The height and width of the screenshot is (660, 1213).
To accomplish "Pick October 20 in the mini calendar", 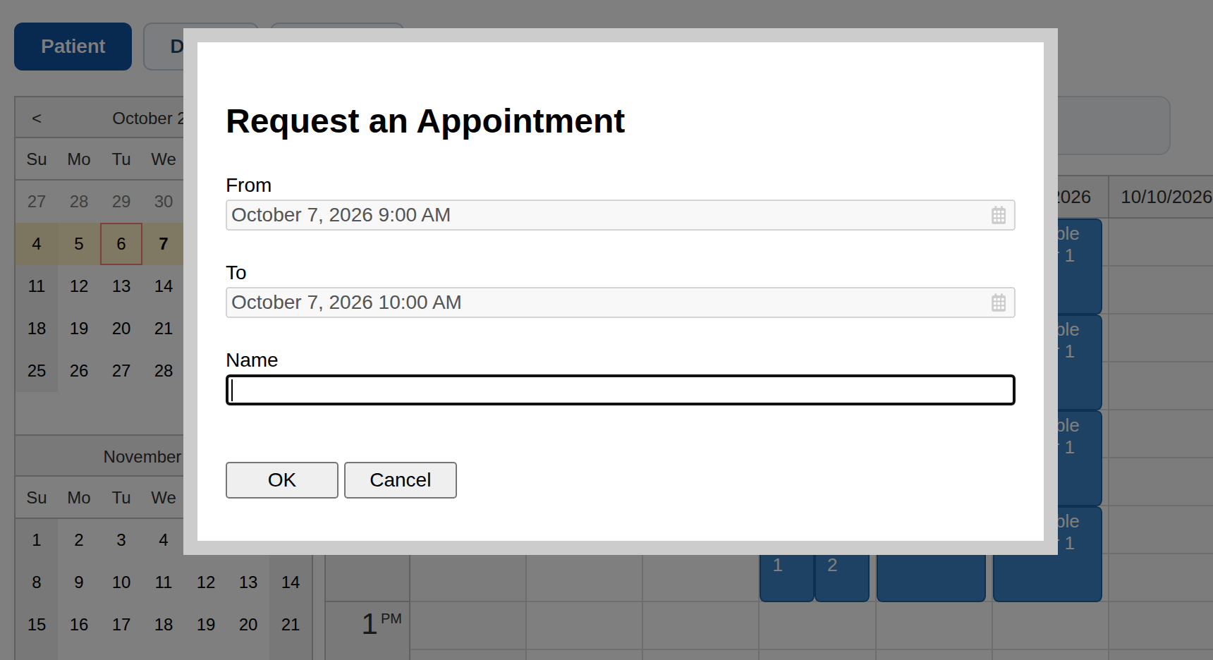I will coord(121,329).
